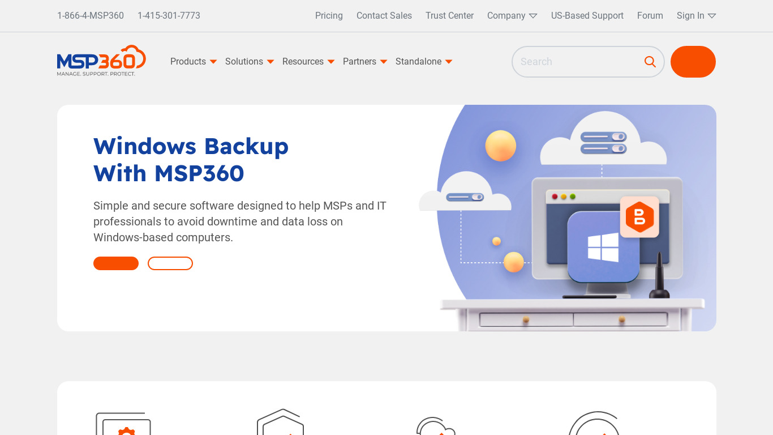Screen dimensions: 773x435
Task: Open the Contact Sales link
Action: pos(384,16)
